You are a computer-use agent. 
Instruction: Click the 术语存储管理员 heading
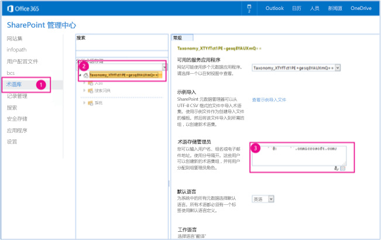[x=194, y=142]
